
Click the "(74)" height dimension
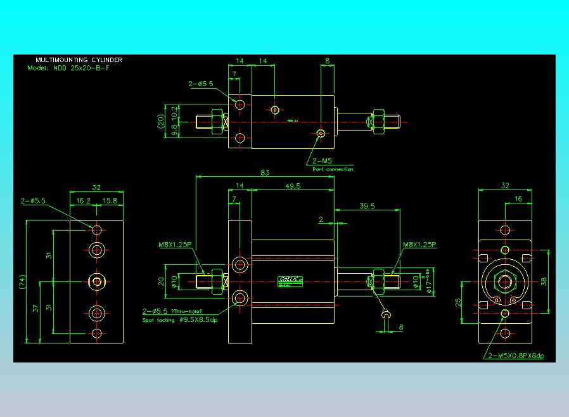pyautogui.click(x=23, y=281)
